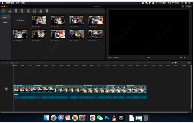Click the JianYing (剪映) icon in Dock
Screen dimensions: 194x123
[x=121, y=118]
